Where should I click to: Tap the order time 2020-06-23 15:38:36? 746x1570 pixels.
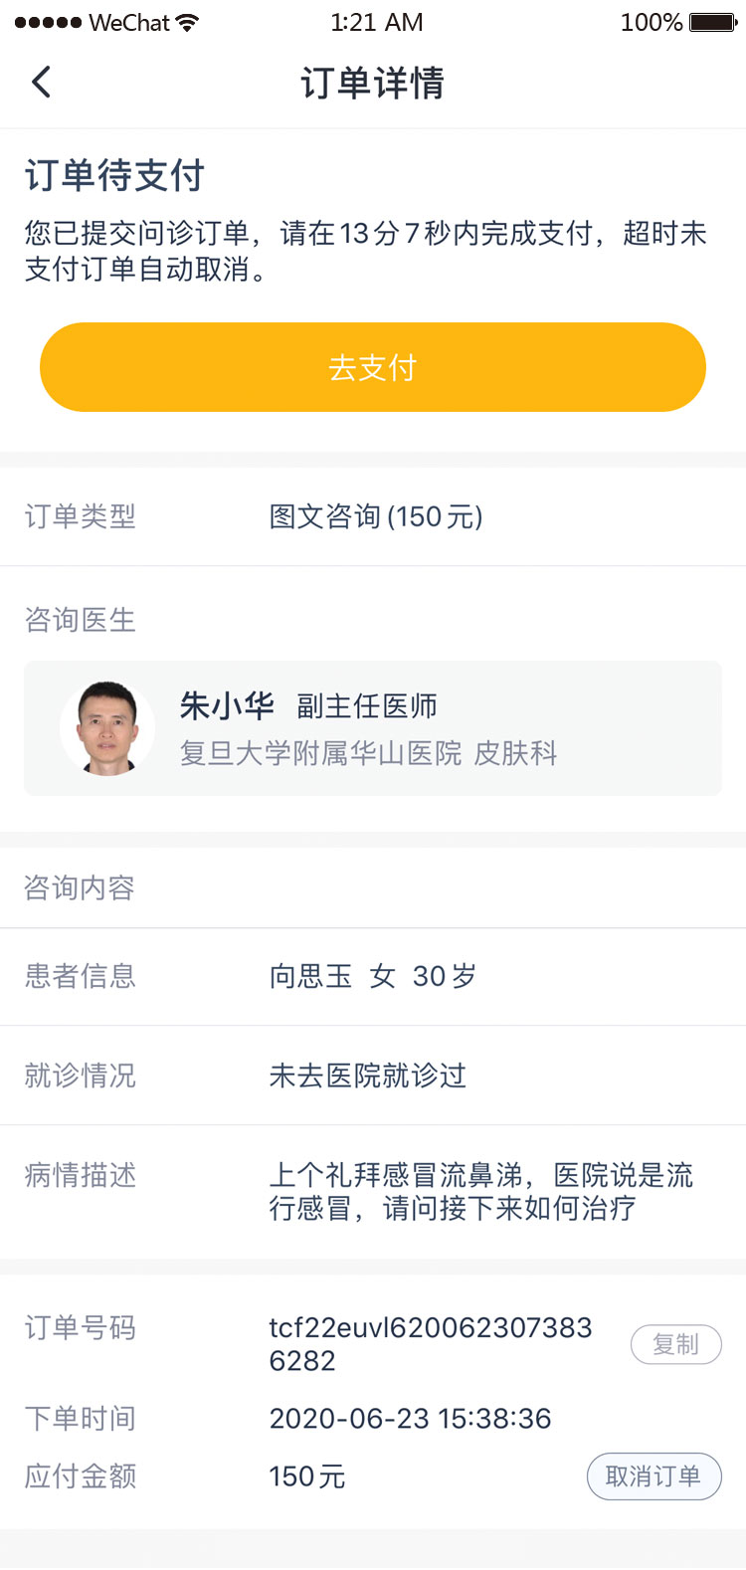(x=410, y=1419)
